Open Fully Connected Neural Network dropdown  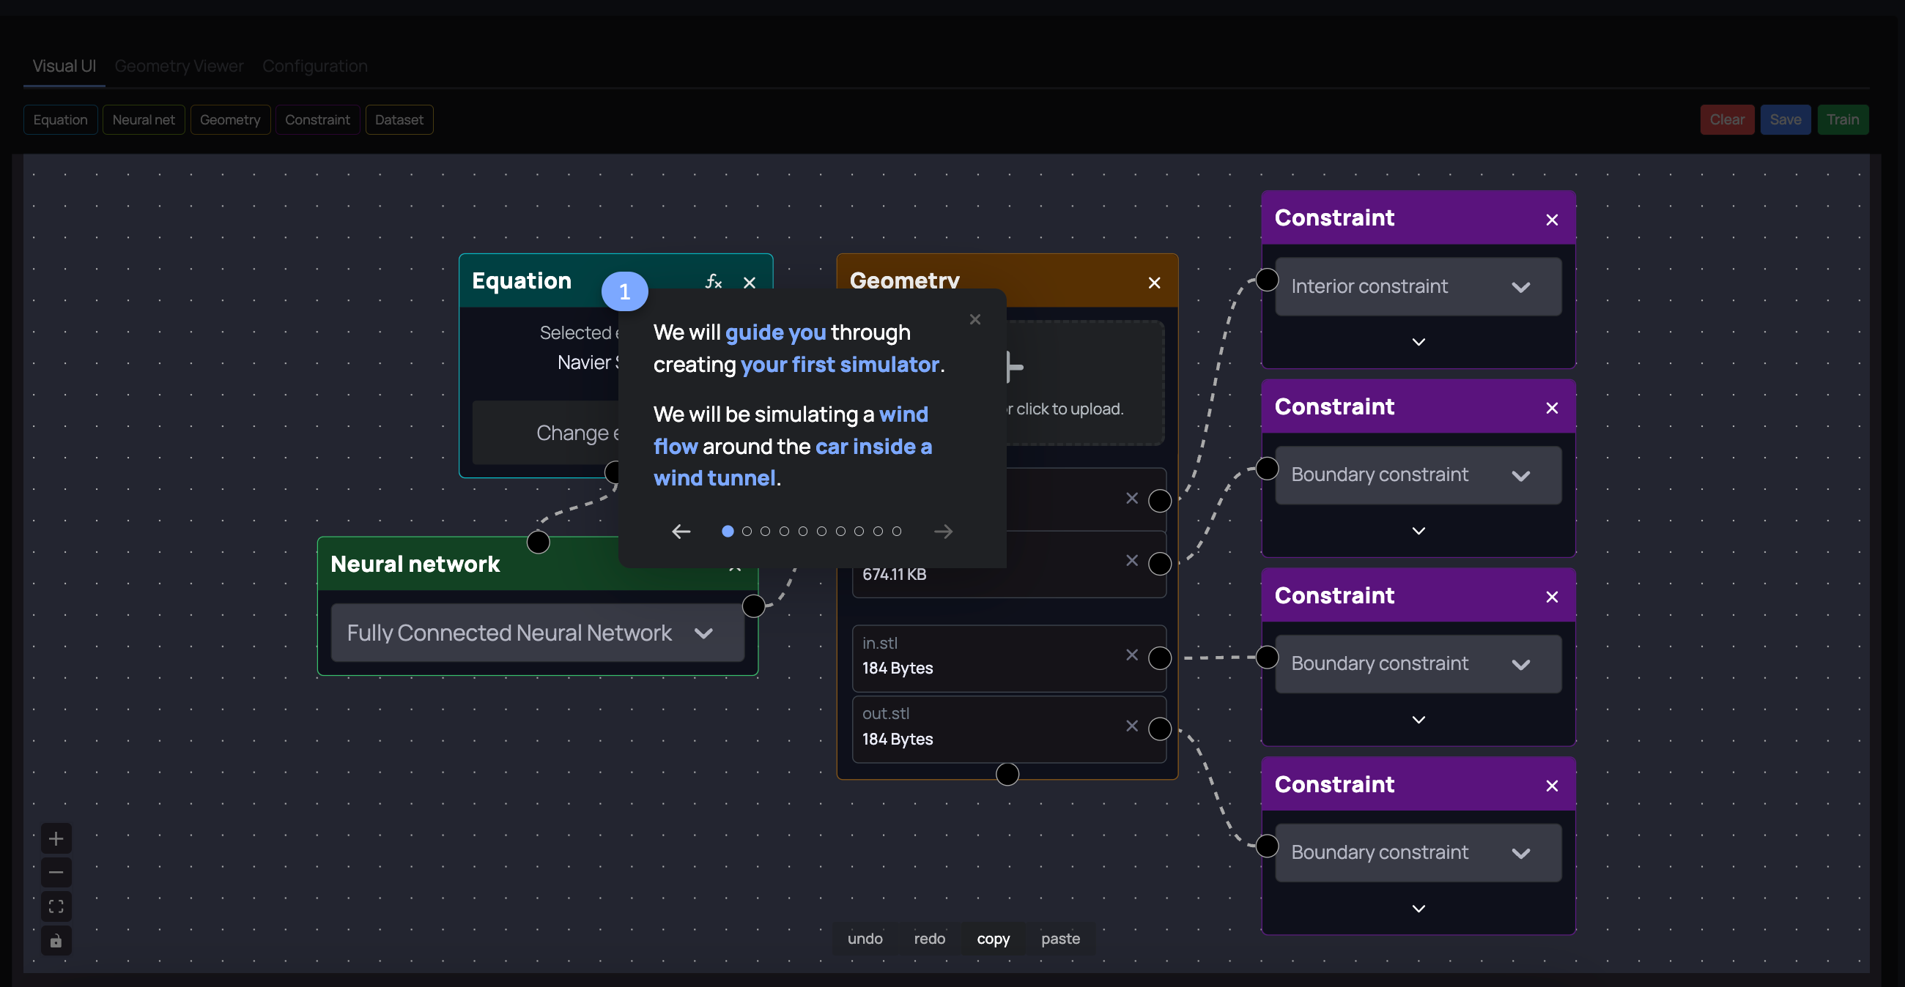pyautogui.click(x=537, y=633)
